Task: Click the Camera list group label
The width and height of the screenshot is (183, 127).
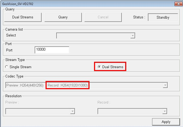Action: 14,29
